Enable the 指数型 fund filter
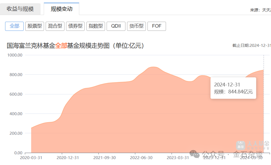Image resolution: width=271 pixels, height=165 pixels. click(x=96, y=26)
